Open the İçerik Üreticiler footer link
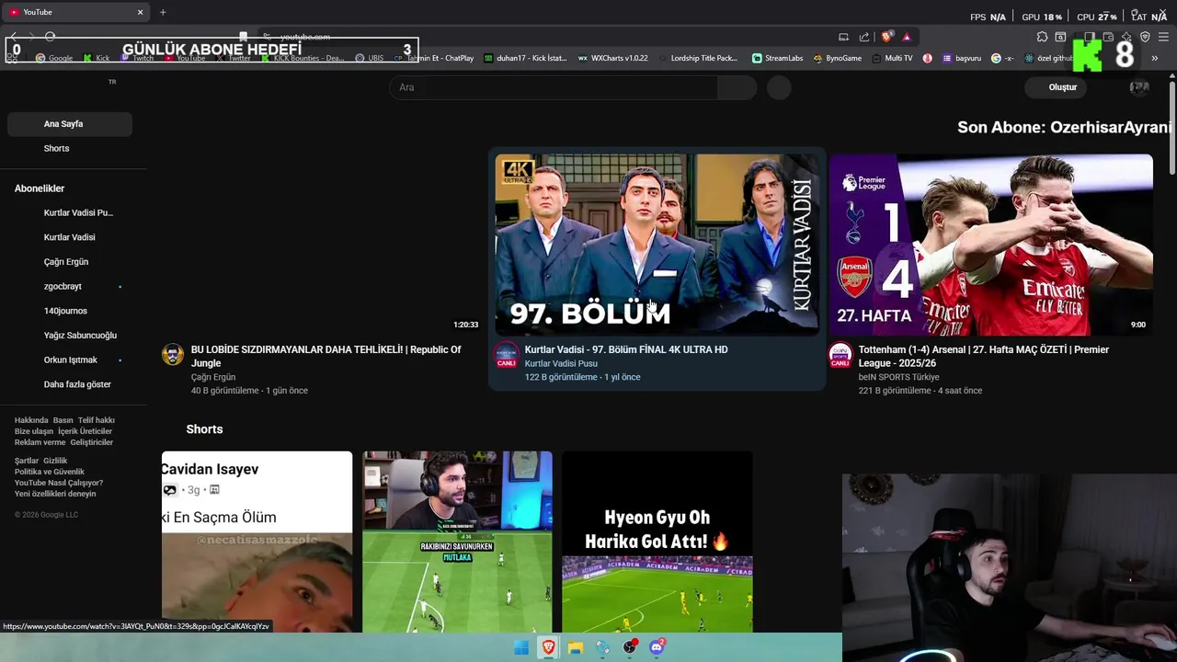 [85, 431]
